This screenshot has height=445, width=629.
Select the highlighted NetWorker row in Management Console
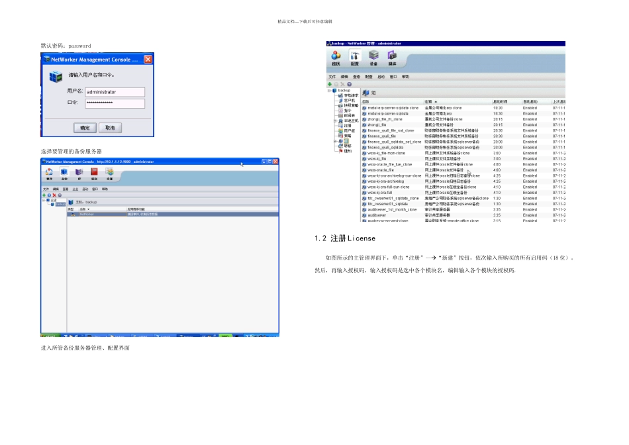pos(173,215)
